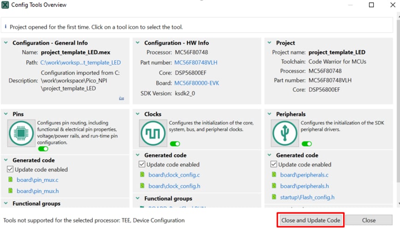Click the file icon beside startup\Flash_config.h
Screen dimensions: 400x229
click(274, 197)
